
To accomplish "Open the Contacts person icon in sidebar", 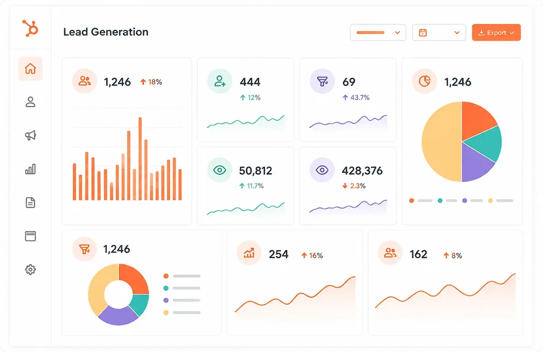I will [x=31, y=102].
